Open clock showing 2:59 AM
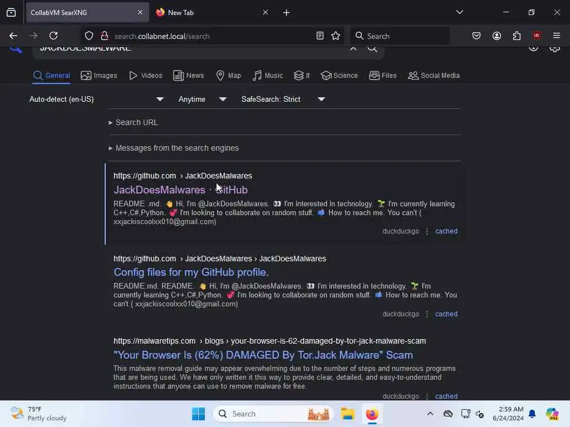This screenshot has width=570, height=427. coord(508,414)
